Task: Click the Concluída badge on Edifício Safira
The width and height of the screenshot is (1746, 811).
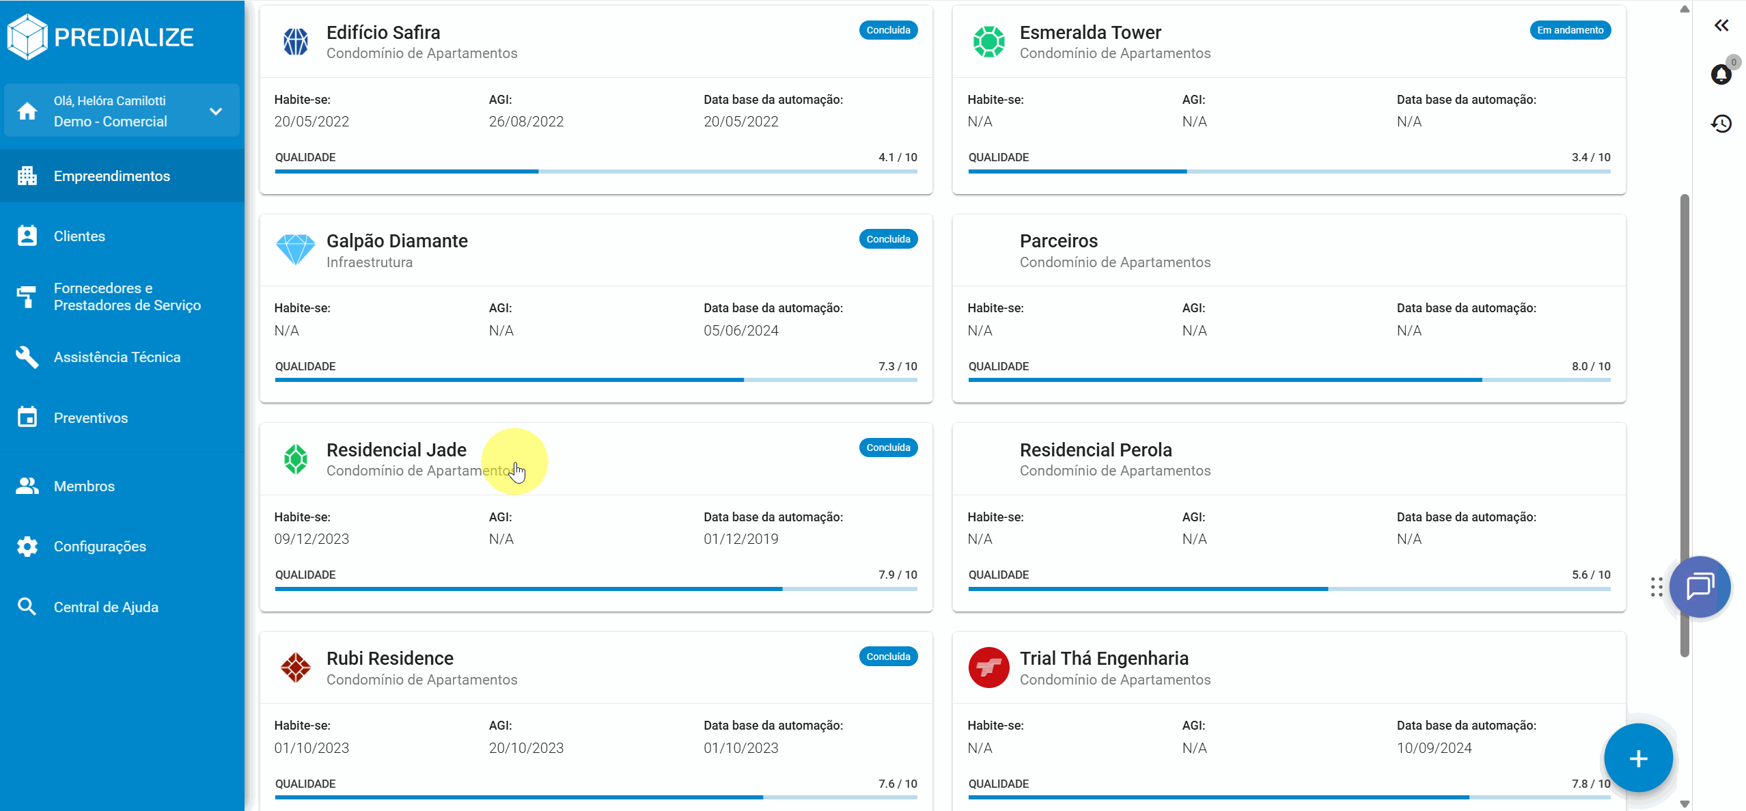Action: pyautogui.click(x=888, y=30)
